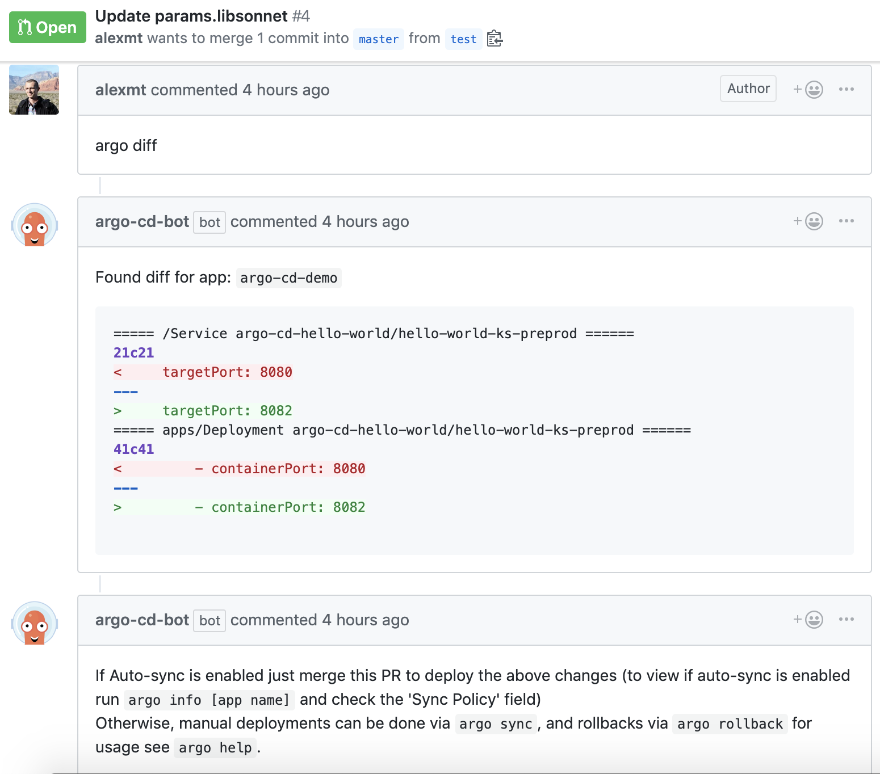Open argo-cd-bot name on the 'Found diff for app' comment
The height and width of the screenshot is (774, 880).
click(x=142, y=221)
